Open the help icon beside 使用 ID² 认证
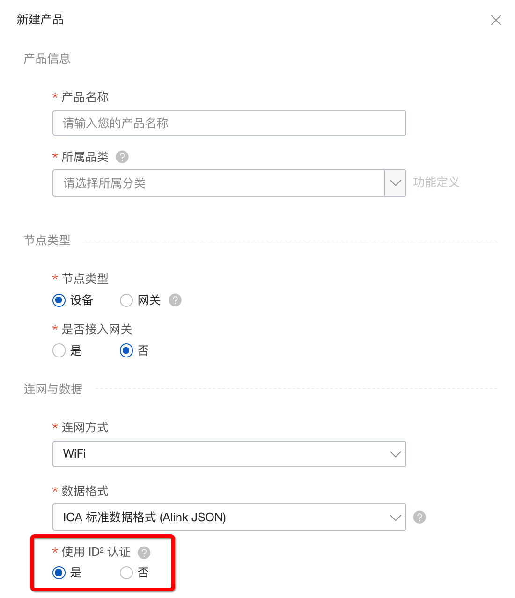 pos(144,553)
